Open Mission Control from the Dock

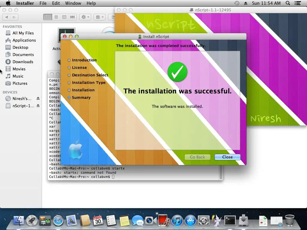[45, 221]
